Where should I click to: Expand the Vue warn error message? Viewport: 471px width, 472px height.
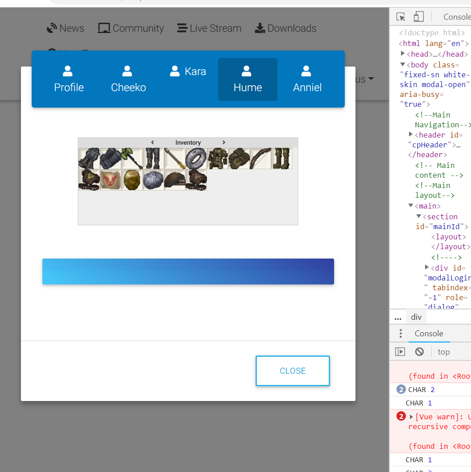(x=411, y=417)
